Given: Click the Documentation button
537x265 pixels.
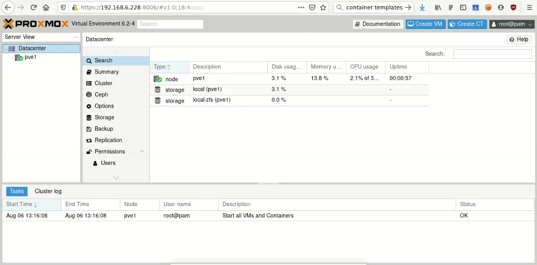Looking at the screenshot, I should [378, 24].
